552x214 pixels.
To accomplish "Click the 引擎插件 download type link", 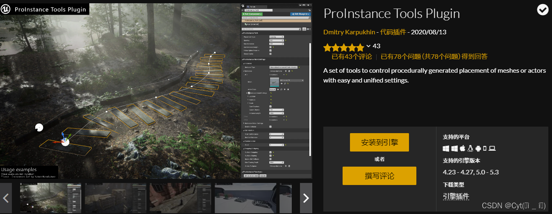I will pos(456,196).
